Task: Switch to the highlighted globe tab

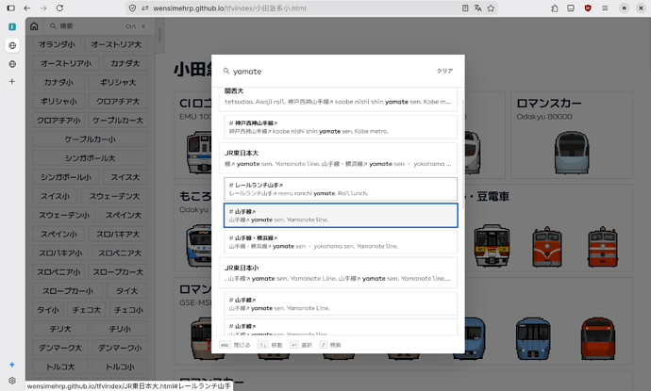Action: pos(12,45)
